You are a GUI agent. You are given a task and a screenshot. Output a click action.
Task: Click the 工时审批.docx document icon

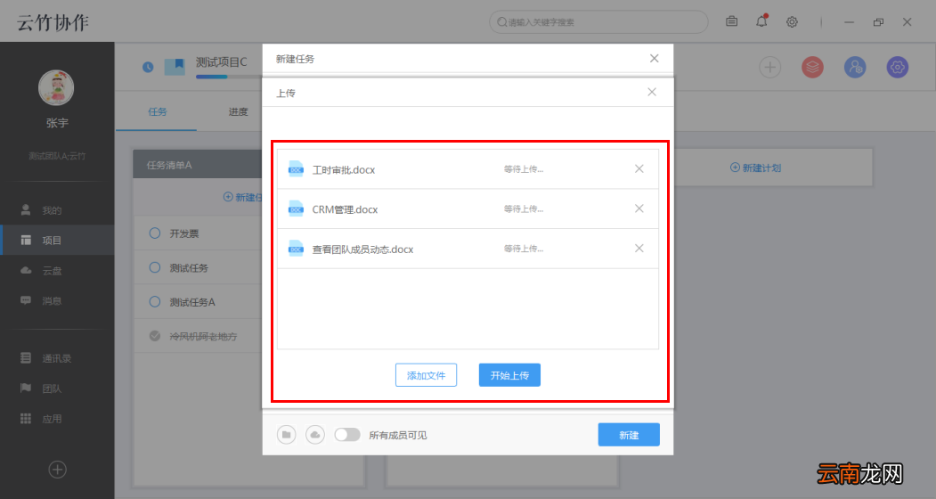point(296,169)
